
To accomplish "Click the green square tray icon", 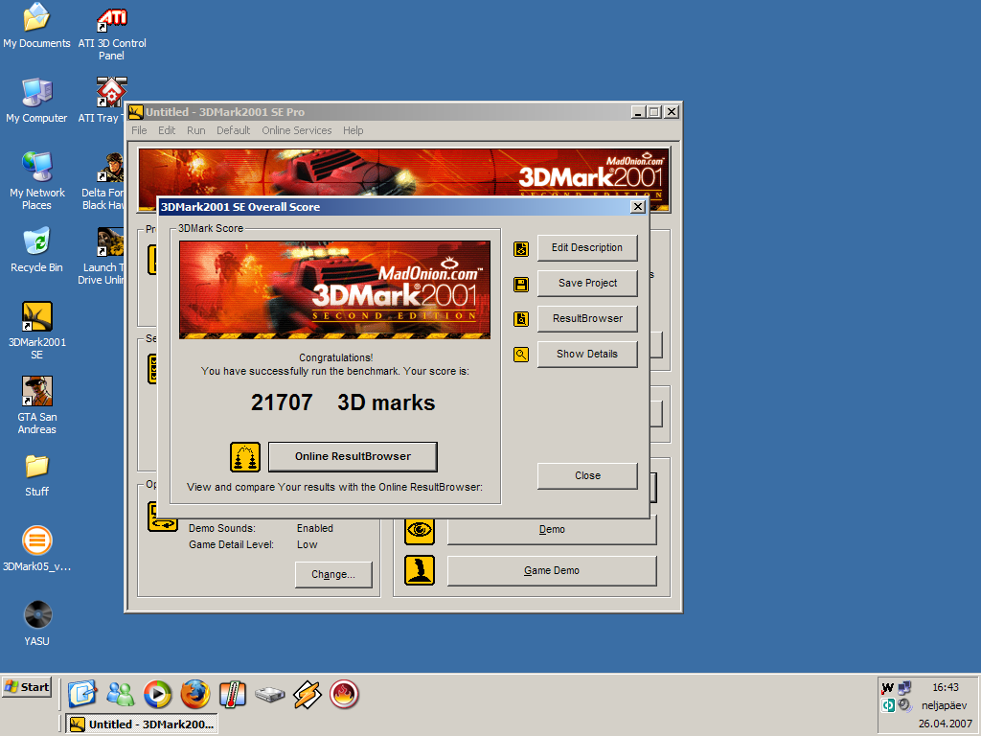I will (x=888, y=706).
